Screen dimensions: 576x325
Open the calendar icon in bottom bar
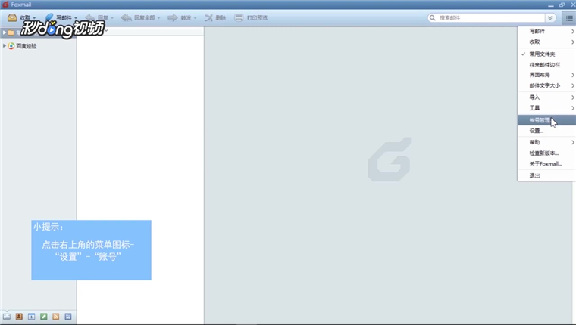coord(31,317)
